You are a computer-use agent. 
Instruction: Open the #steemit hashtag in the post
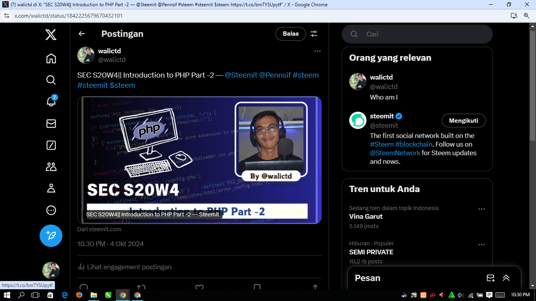tap(93, 85)
